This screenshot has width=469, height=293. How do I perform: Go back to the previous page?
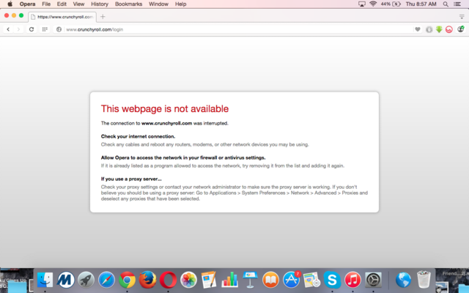tap(8, 29)
